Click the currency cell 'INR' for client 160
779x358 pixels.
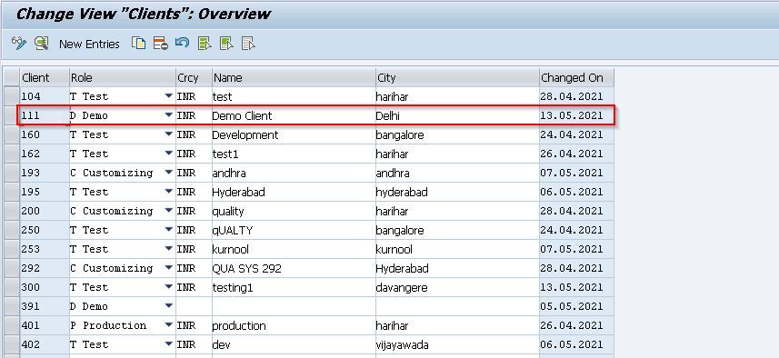click(x=194, y=134)
